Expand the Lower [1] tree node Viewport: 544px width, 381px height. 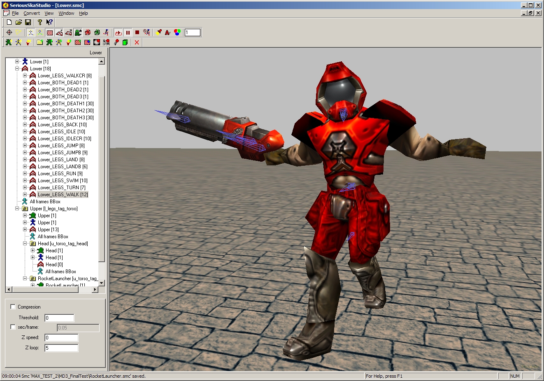pos(17,62)
